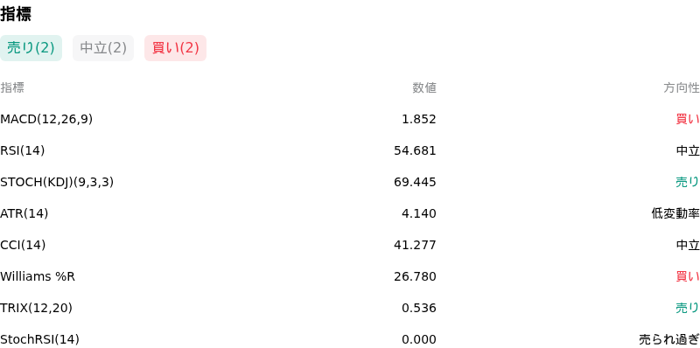
Task: Click the 指標 column header
Action: [12, 88]
